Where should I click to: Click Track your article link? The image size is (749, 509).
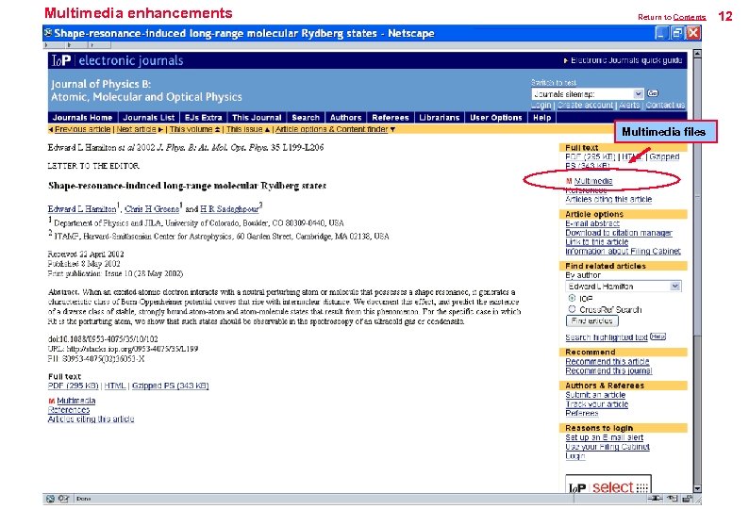[596, 404]
